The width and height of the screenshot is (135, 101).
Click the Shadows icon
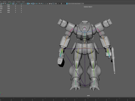[x=37, y=4]
